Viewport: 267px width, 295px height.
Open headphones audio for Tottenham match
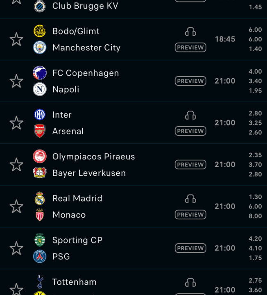click(x=190, y=282)
